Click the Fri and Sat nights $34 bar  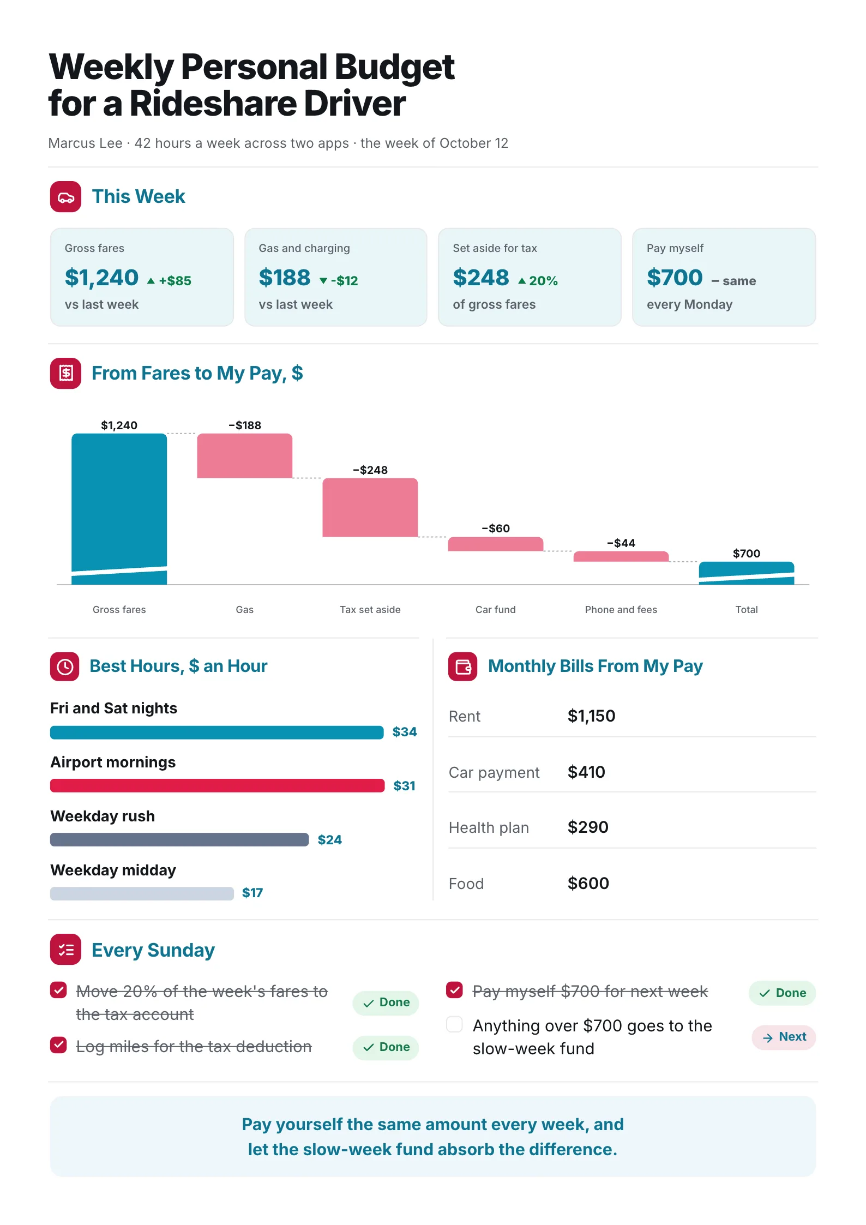(x=217, y=732)
